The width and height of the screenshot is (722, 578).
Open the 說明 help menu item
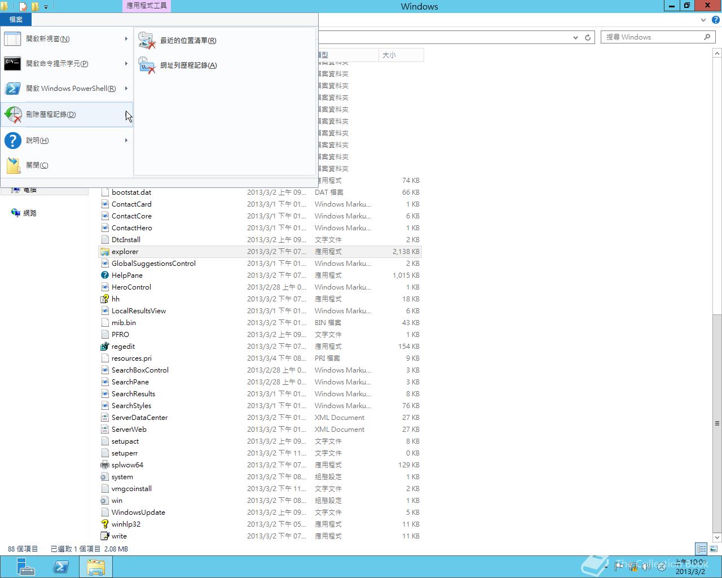(x=67, y=141)
